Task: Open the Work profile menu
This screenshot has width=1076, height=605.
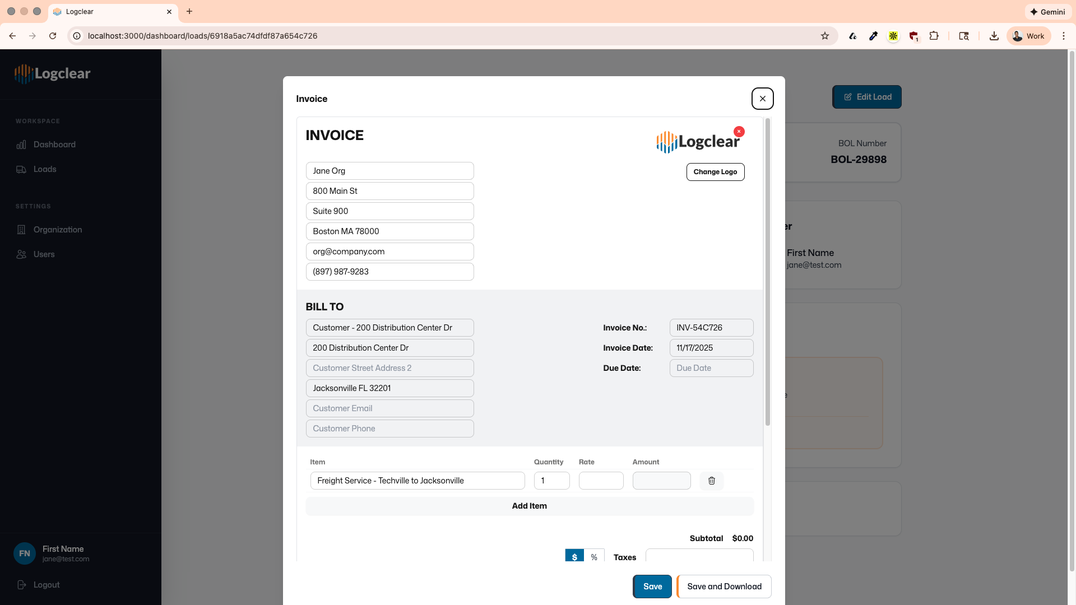Action: (x=1028, y=35)
